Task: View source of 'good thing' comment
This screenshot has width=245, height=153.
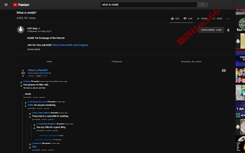Action: click(49, 131)
